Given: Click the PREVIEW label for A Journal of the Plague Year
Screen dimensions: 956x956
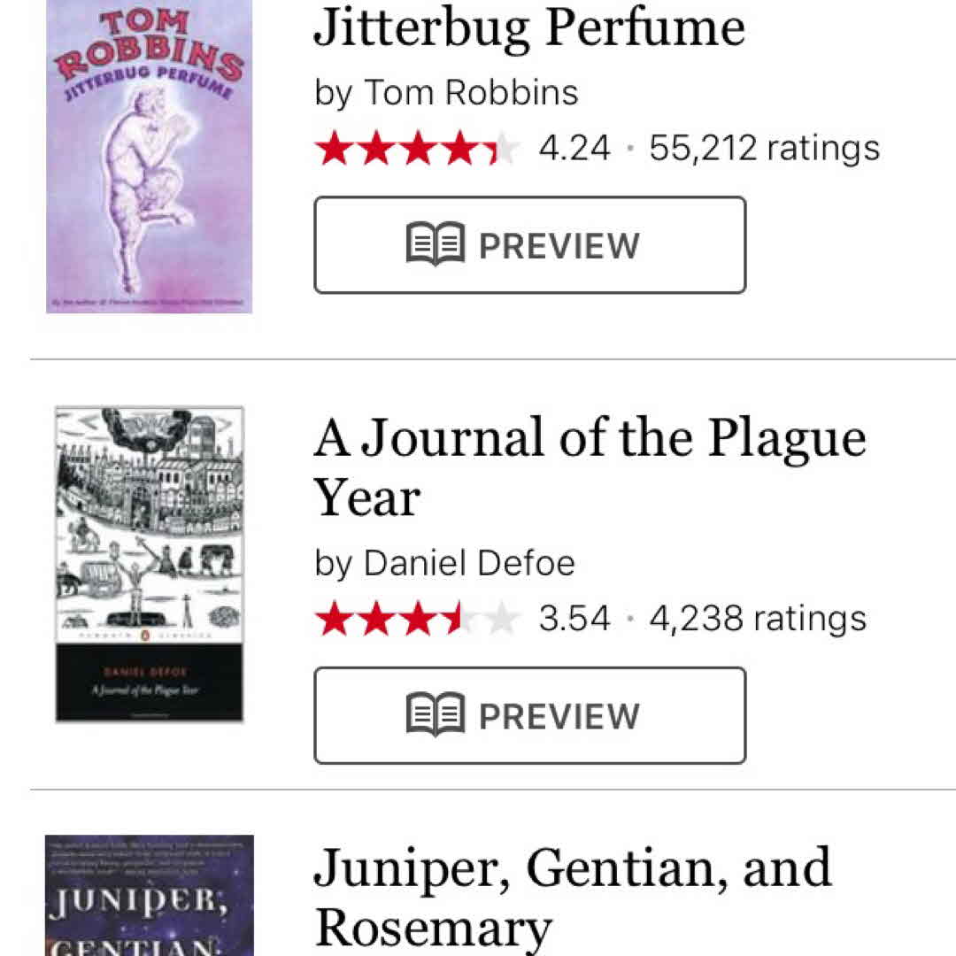Looking at the screenshot, I should point(559,716).
